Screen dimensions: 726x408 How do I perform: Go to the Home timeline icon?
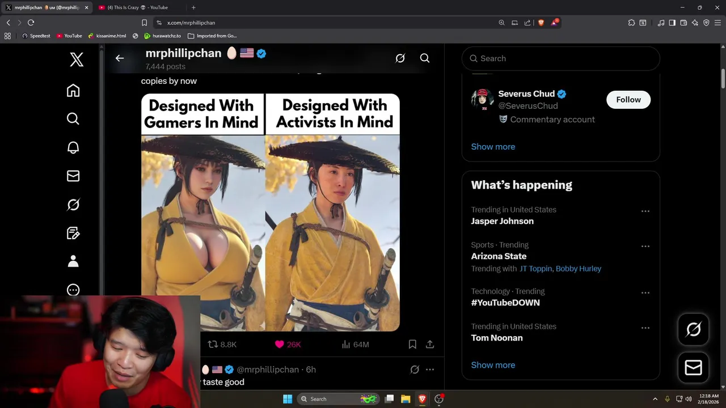pyautogui.click(x=73, y=91)
